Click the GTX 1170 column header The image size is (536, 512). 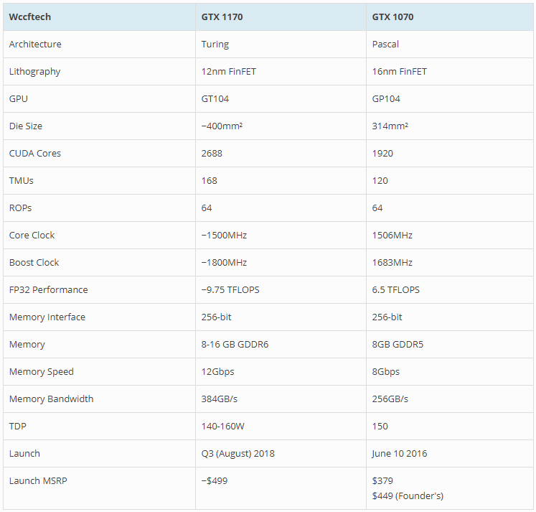[222, 17]
